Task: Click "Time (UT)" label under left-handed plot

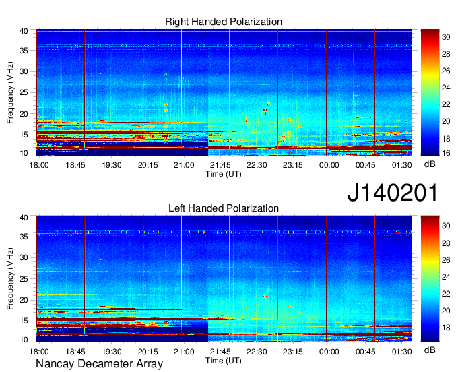Action: pyautogui.click(x=224, y=361)
